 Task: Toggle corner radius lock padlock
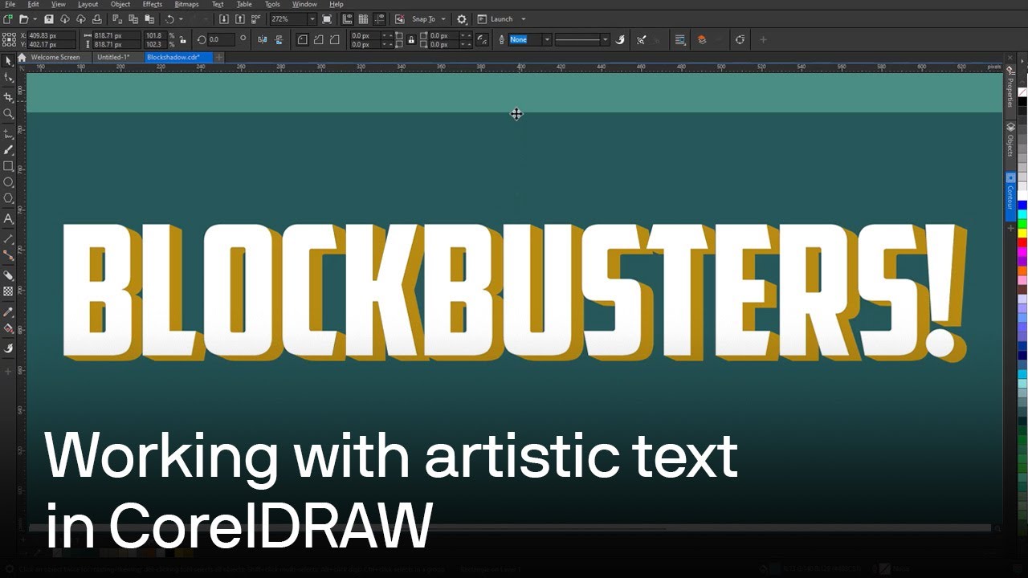pos(411,39)
